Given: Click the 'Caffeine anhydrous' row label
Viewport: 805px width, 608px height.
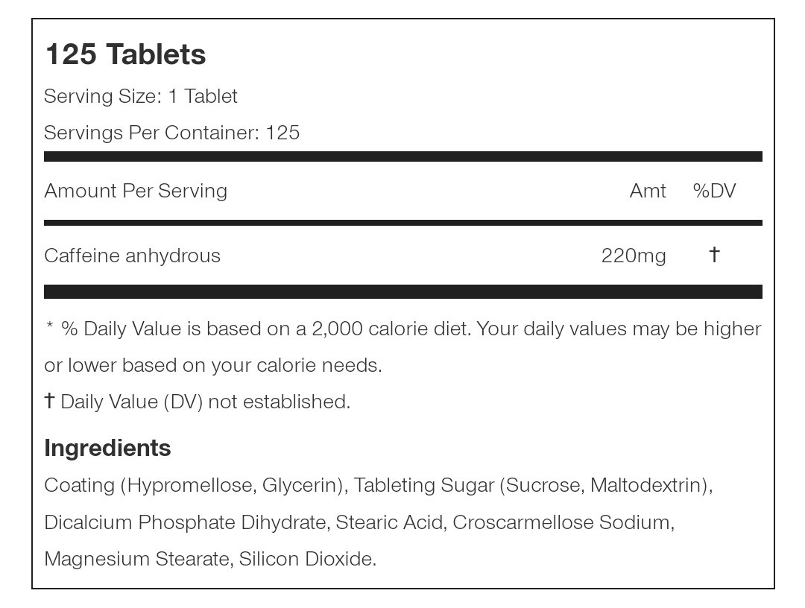Looking at the screenshot, I should (132, 256).
